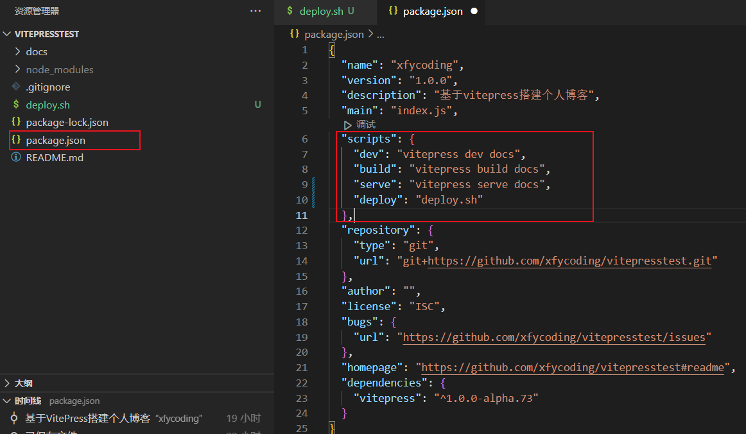Open the github vitepresstest.git repository link
746x434 pixels.
tap(569, 261)
